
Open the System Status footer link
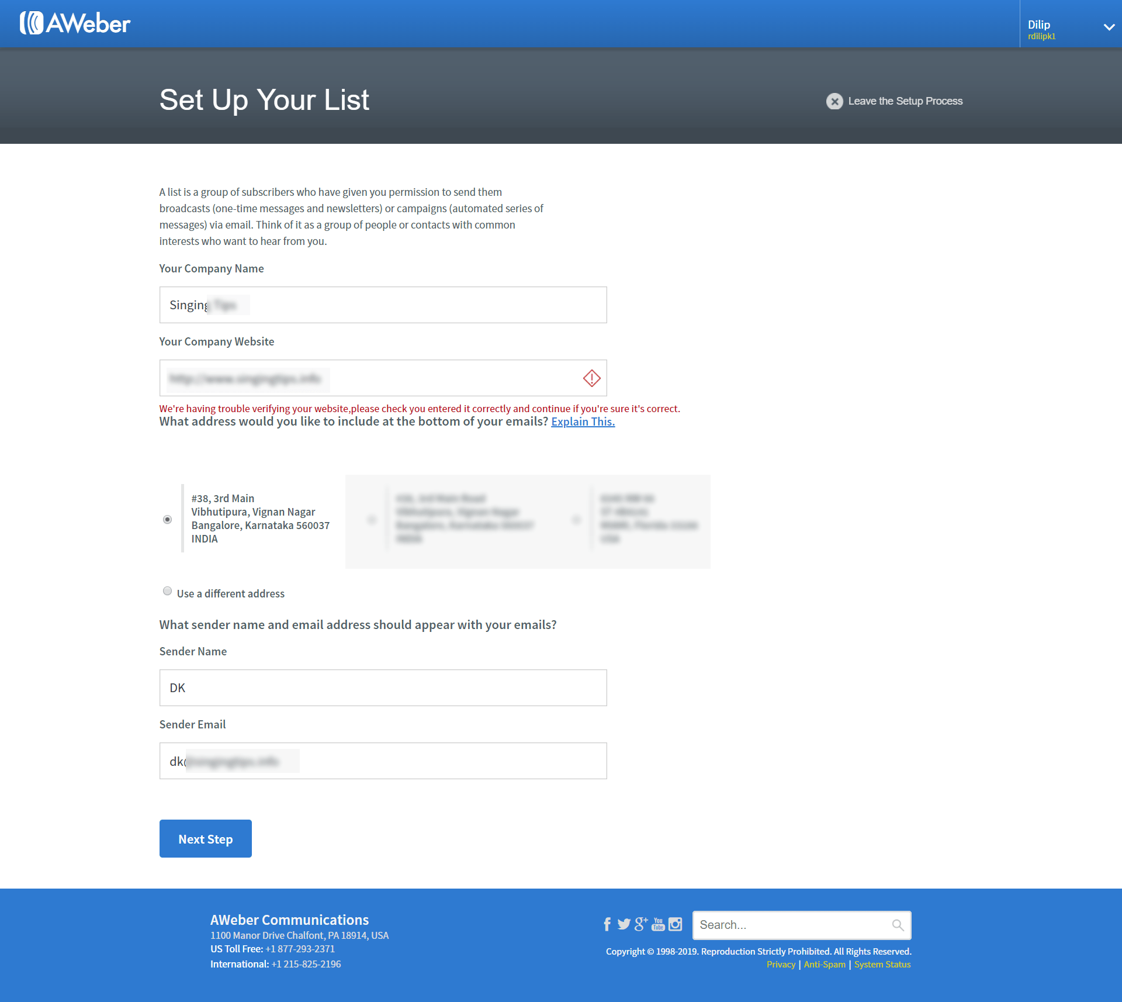pos(882,965)
